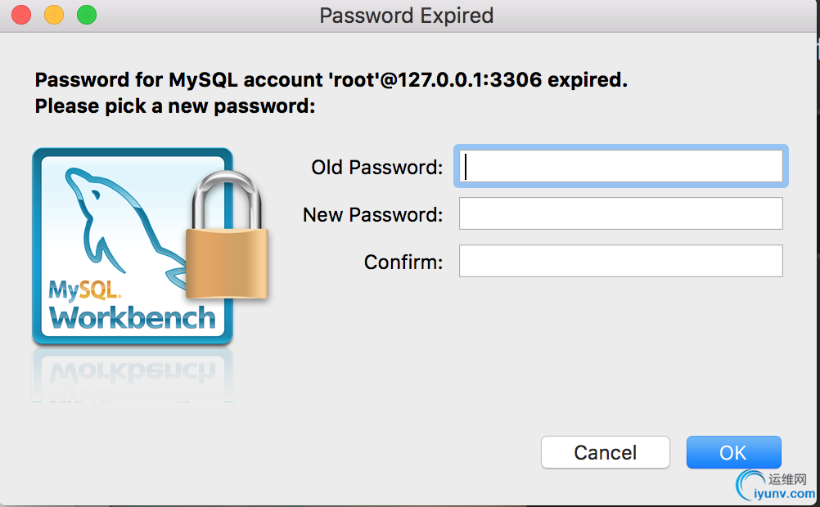Click the "New Password:" label
Viewport: 820px width, 507px height.
point(373,215)
